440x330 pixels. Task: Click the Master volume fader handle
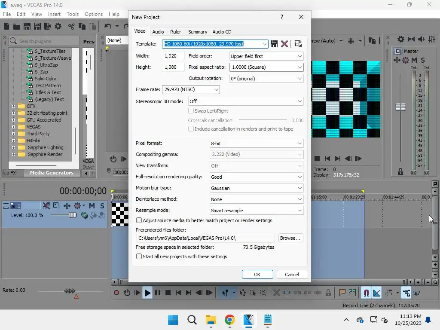(400, 107)
